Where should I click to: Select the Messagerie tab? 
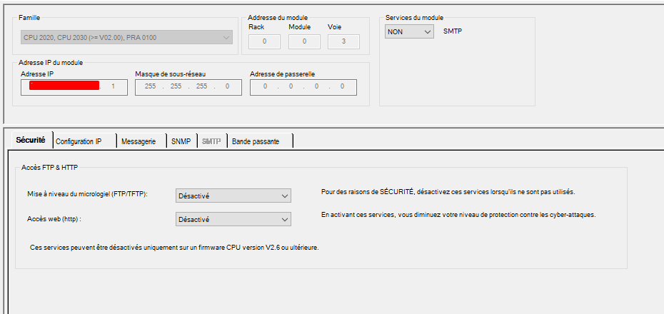[139, 141]
